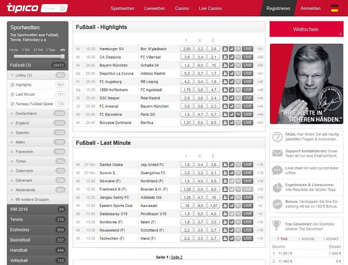Click the tipico logo
The height and width of the screenshot is (265, 348).
tap(22, 8)
